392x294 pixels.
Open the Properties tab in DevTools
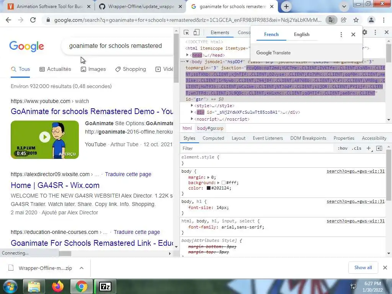(x=344, y=138)
